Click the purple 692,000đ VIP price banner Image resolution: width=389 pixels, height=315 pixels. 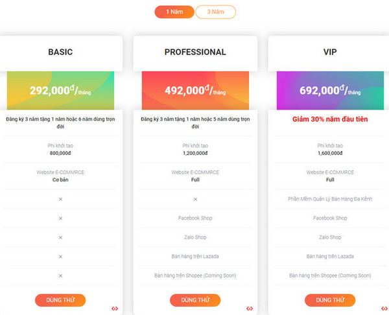pos(330,90)
